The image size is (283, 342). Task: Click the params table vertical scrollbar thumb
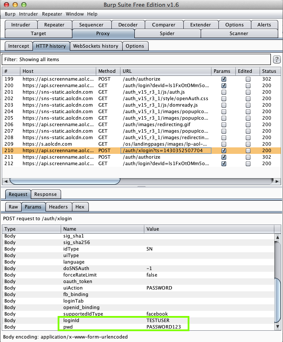[277, 300]
